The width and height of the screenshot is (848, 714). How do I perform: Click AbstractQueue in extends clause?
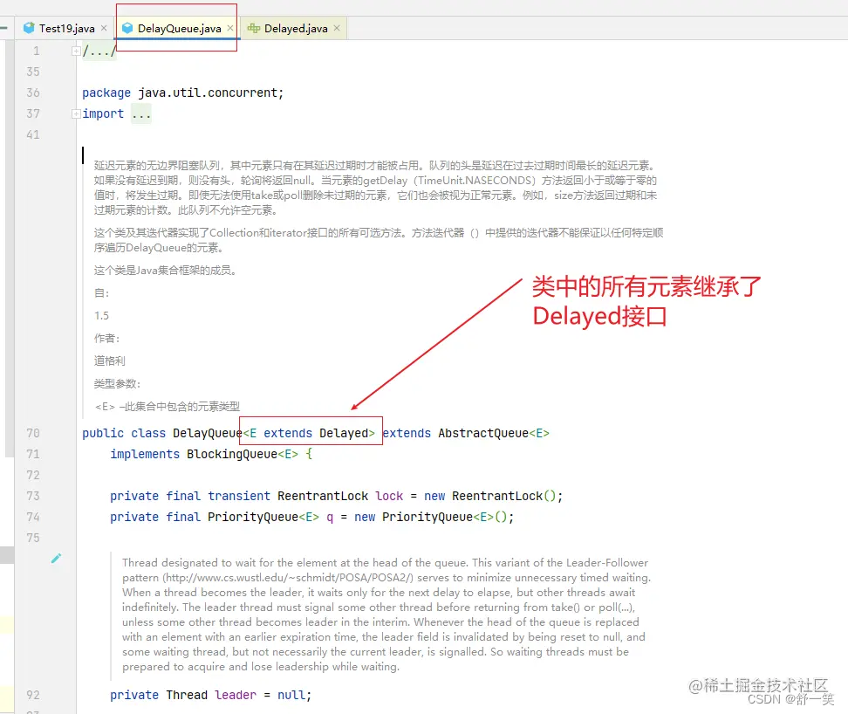point(483,433)
